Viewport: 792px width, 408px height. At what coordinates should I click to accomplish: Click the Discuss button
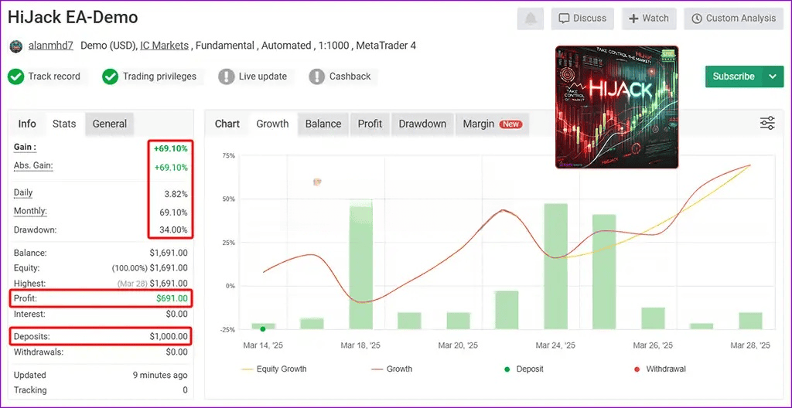point(582,19)
